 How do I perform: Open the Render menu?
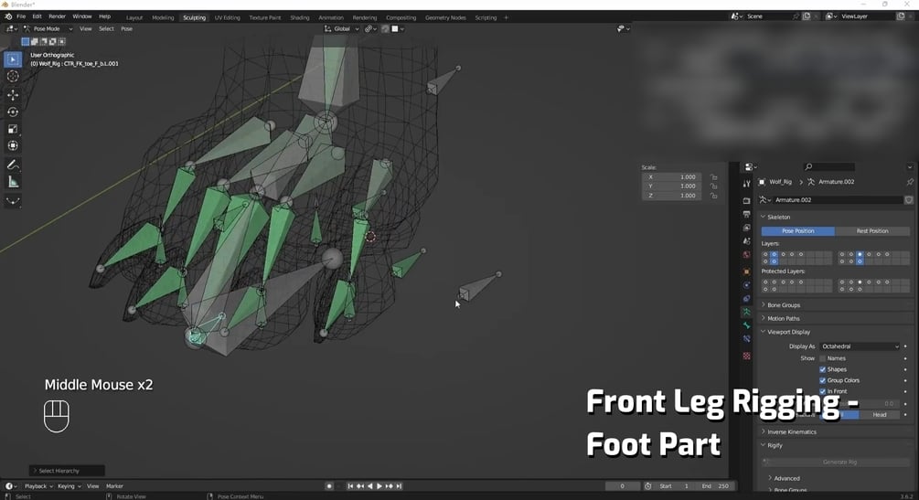57,16
